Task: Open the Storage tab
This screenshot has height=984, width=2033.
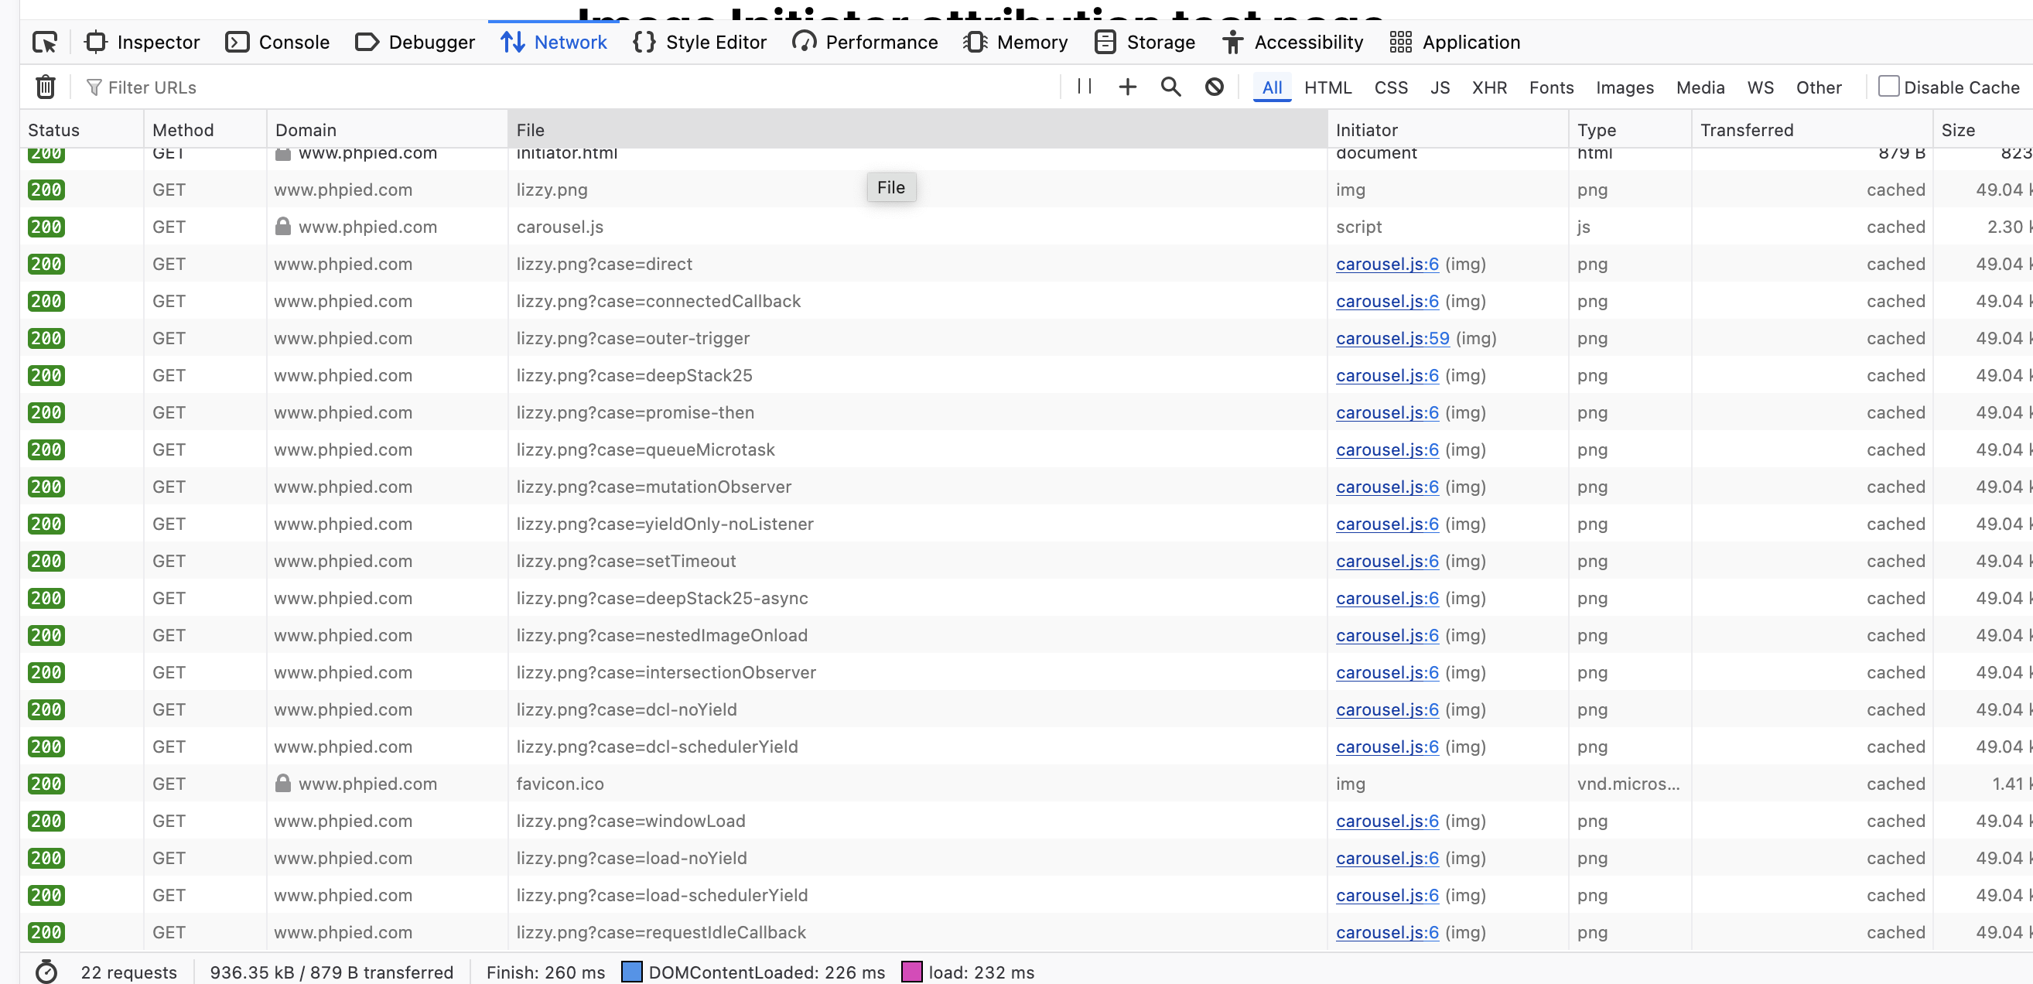Action: point(1145,43)
